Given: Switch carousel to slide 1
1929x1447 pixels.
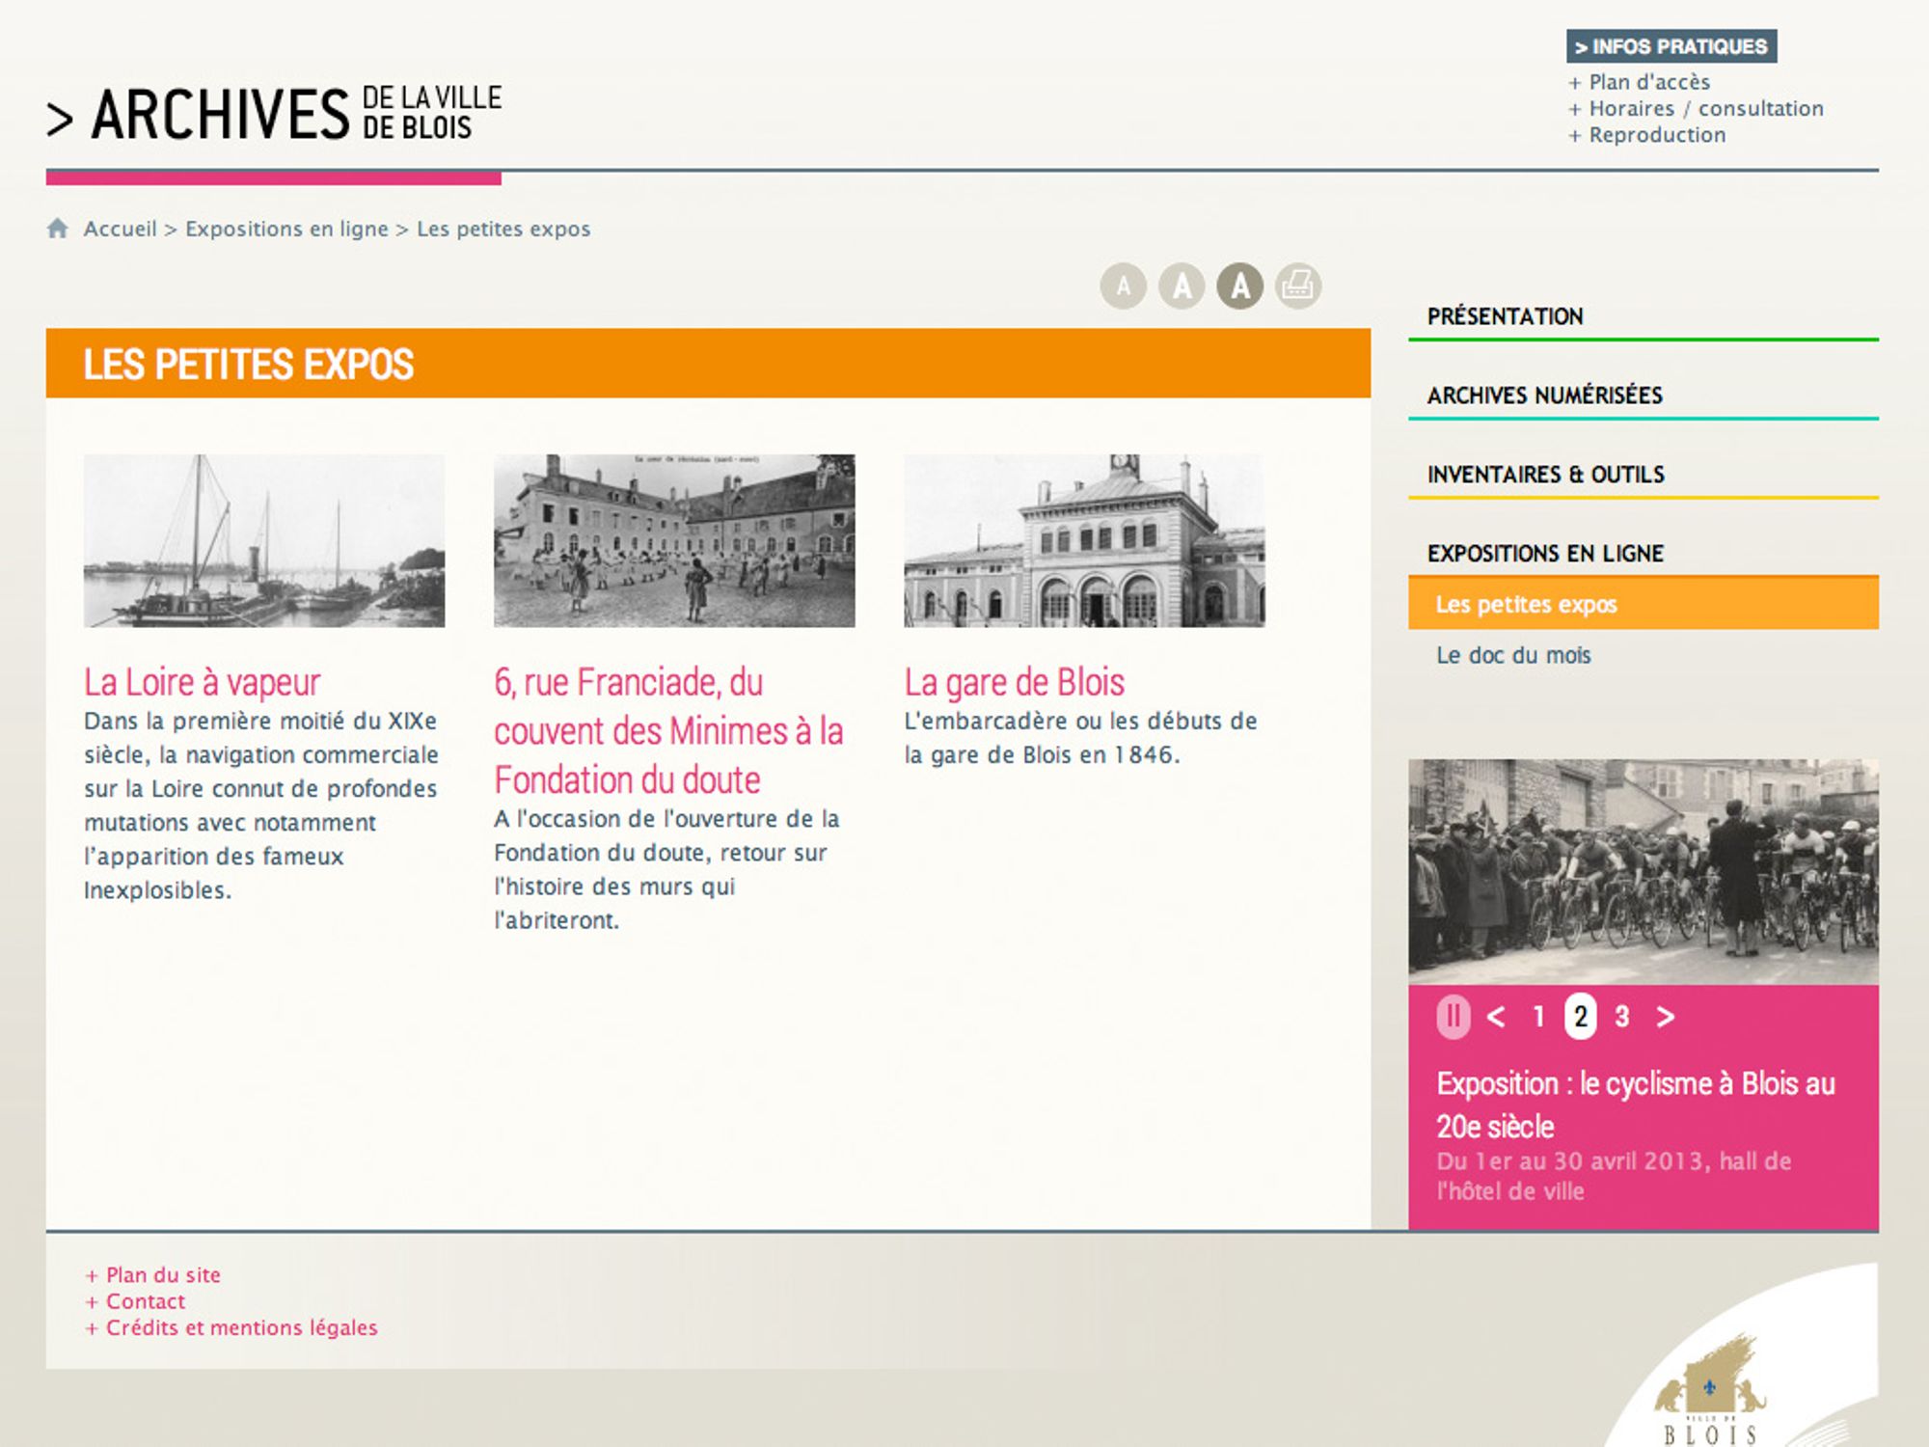Looking at the screenshot, I should (x=1539, y=1017).
